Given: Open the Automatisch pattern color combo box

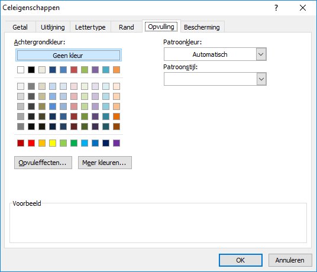Looking at the screenshot, I should click(215, 54).
